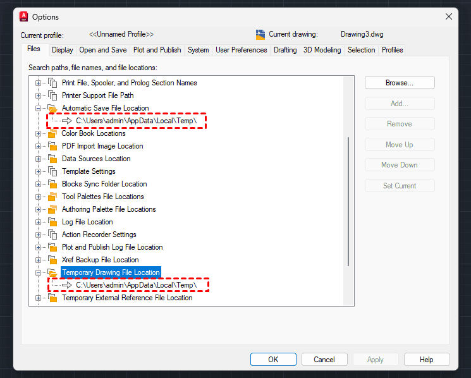Click the folder icon beside Color Book Locations
The width and height of the screenshot is (471, 378).
coord(52,133)
